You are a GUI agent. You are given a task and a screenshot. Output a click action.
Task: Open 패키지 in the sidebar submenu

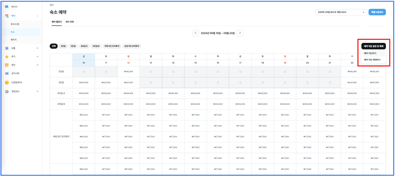point(14,40)
